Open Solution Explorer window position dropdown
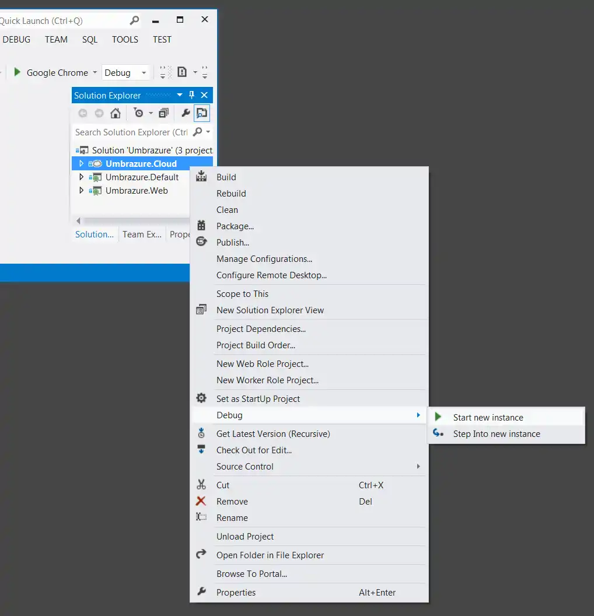Viewport: 594px width, 616px height. pos(180,95)
